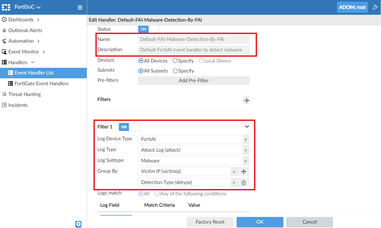Open FortiGate Event Handlers menu item

coord(41,84)
